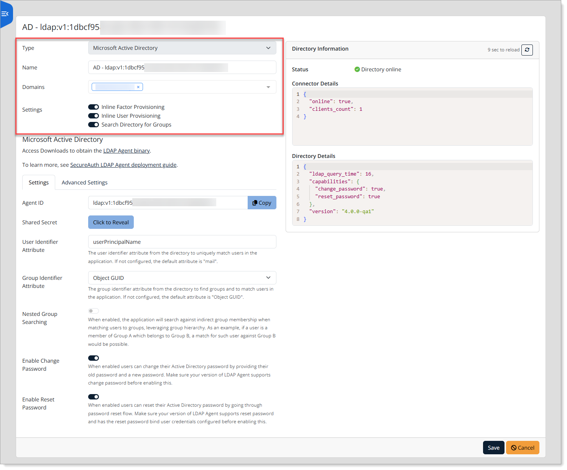567x470 pixels.
Task: Click the 9 sec to reload text
Action: (x=503, y=50)
